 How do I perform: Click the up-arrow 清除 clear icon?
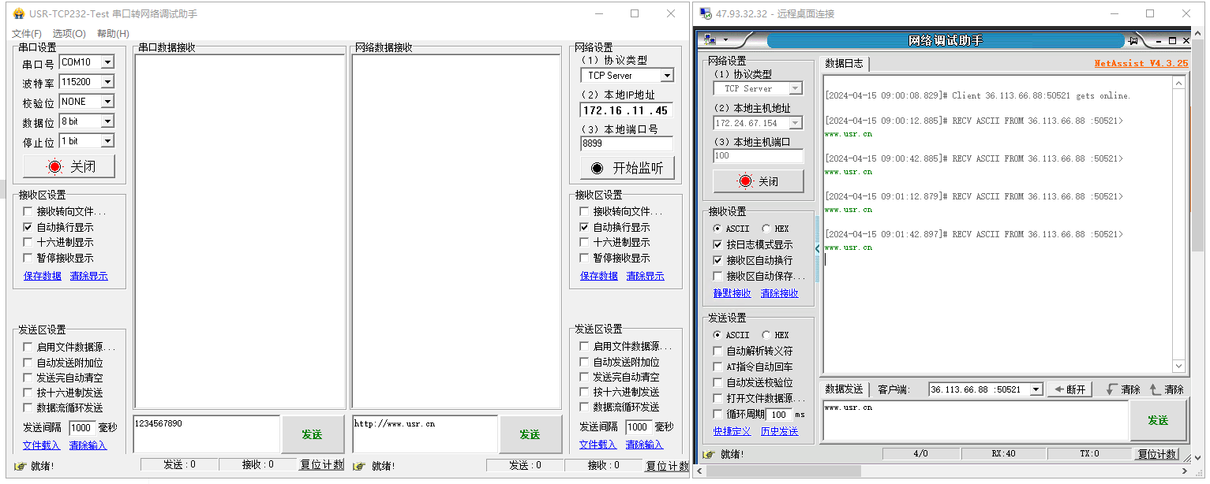tap(1156, 389)
